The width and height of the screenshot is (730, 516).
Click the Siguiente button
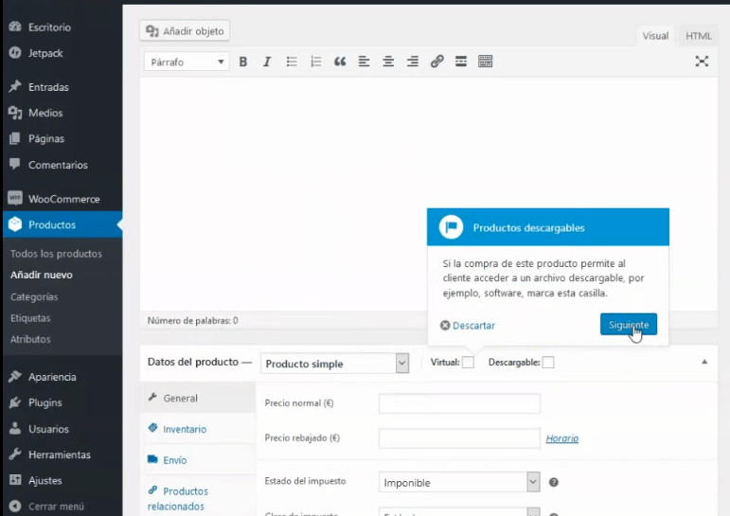[629, 324]
